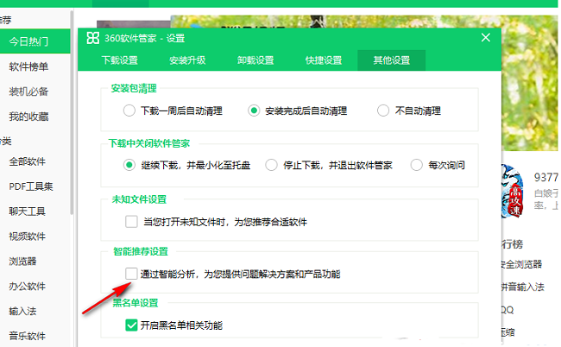The height and width of the screenshot is (347, 561).
Task: Select 下载一周后自动清理 radio button
Action: click(x=129, y=110)
